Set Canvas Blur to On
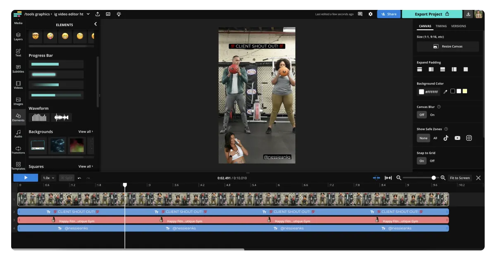 pos(432,115)
